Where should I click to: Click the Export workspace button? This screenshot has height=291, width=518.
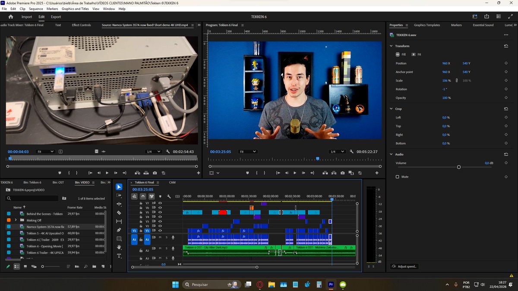[56, 17]
